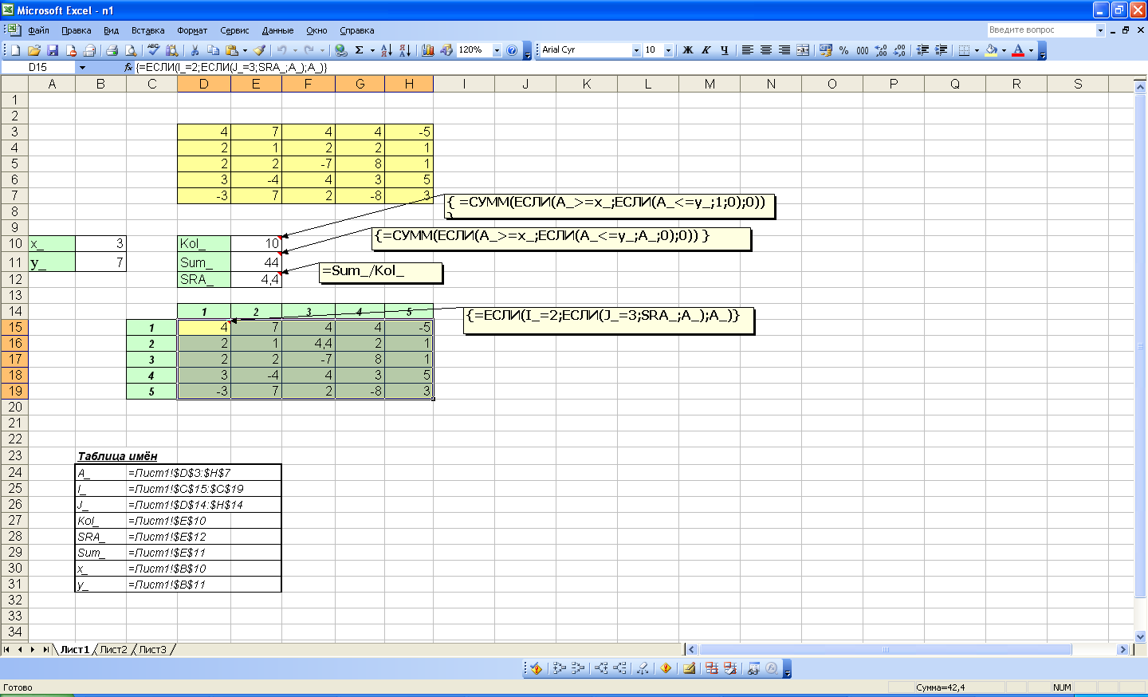This screenshot has width=1148, height=697.
Task: Open Print Preview from the toolbar
Action: pos(132,50)
